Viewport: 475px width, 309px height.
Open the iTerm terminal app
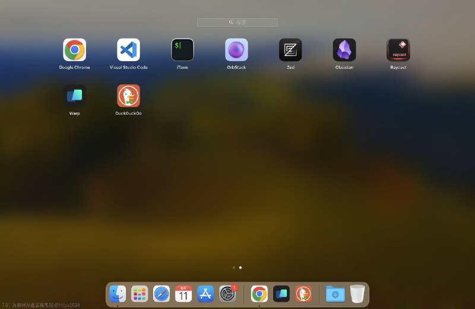click(x=182, y=50)
